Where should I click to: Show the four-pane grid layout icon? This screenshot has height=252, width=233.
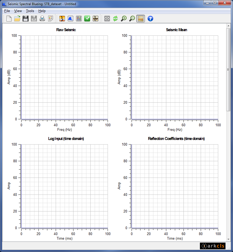tap(107, 19)
